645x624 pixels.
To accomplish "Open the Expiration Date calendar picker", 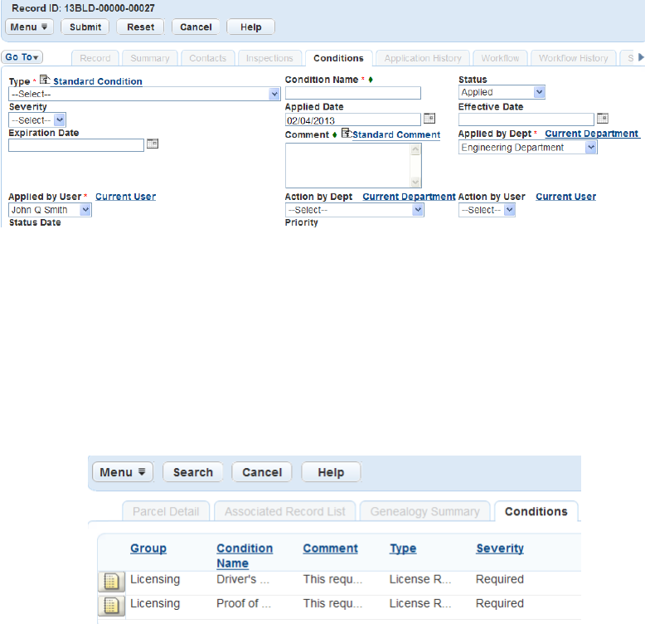I will 153,144.
